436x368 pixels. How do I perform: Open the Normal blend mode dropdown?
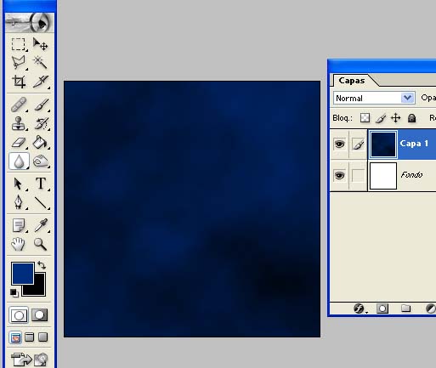374,98
